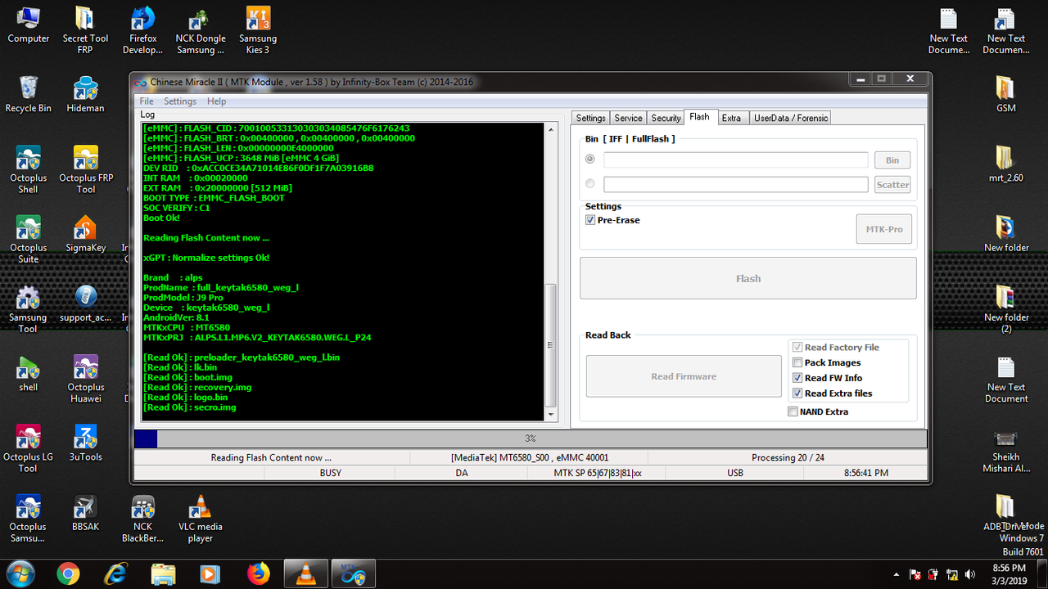Viewport: 1048px width, 589px height.
Task: Click the Scatter file path field
Action: (x=735, y=185)
